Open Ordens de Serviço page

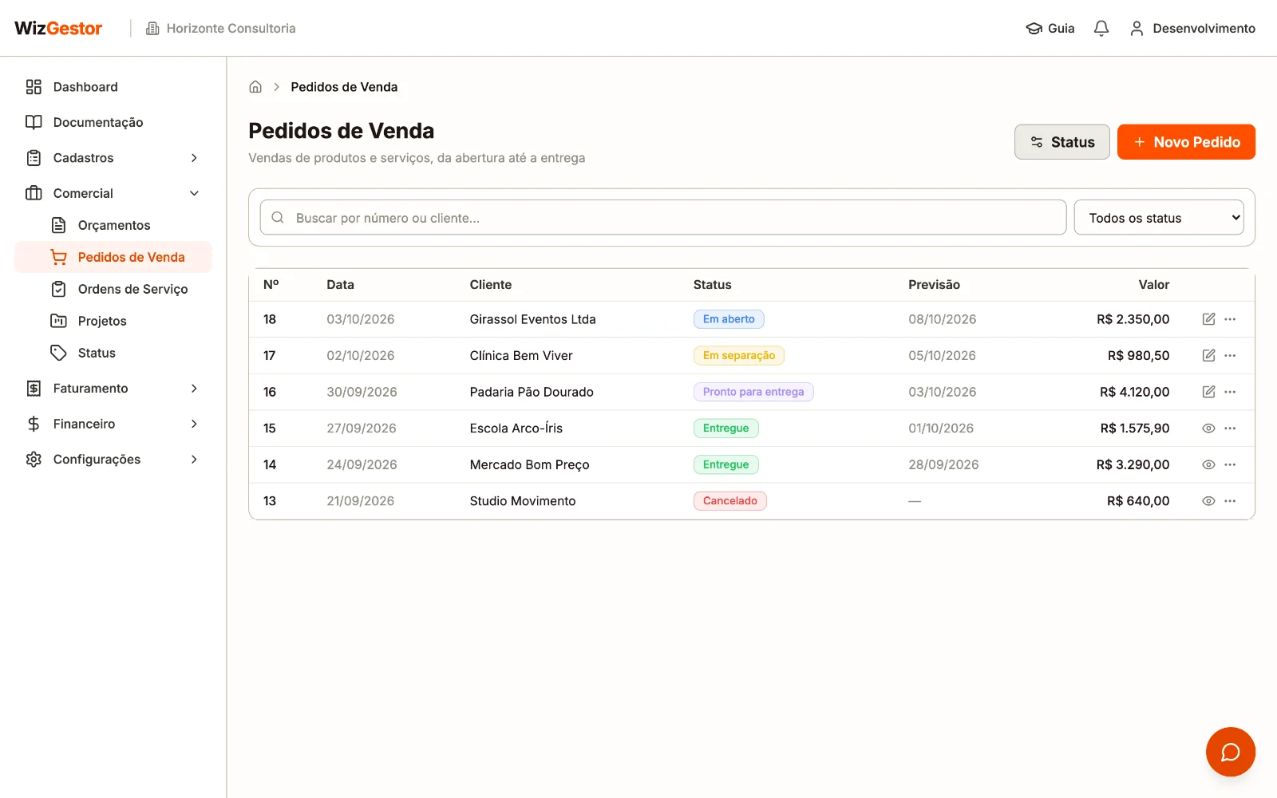(113, 289)
